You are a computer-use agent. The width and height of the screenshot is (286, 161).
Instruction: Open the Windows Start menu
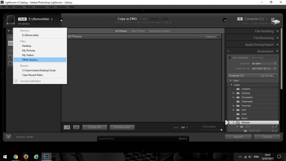[5, 157]
